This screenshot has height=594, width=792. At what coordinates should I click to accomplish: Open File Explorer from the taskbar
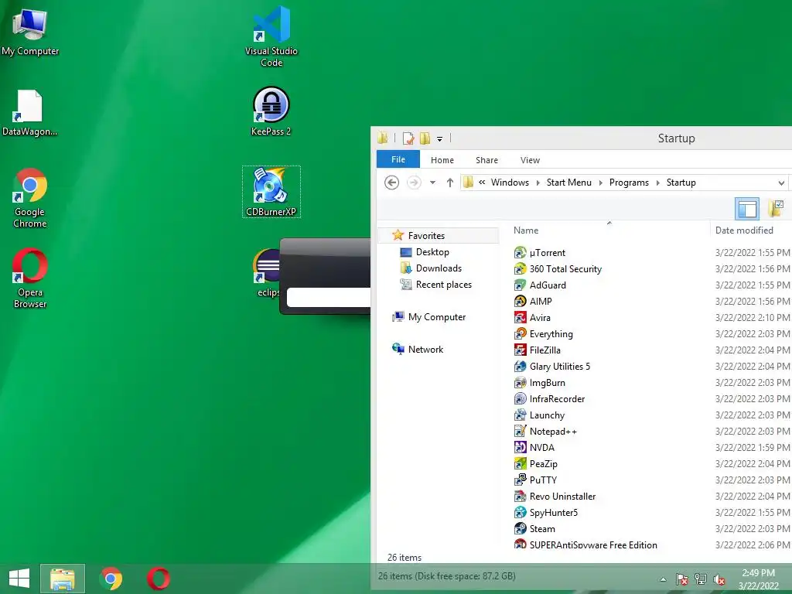[63, 579]
